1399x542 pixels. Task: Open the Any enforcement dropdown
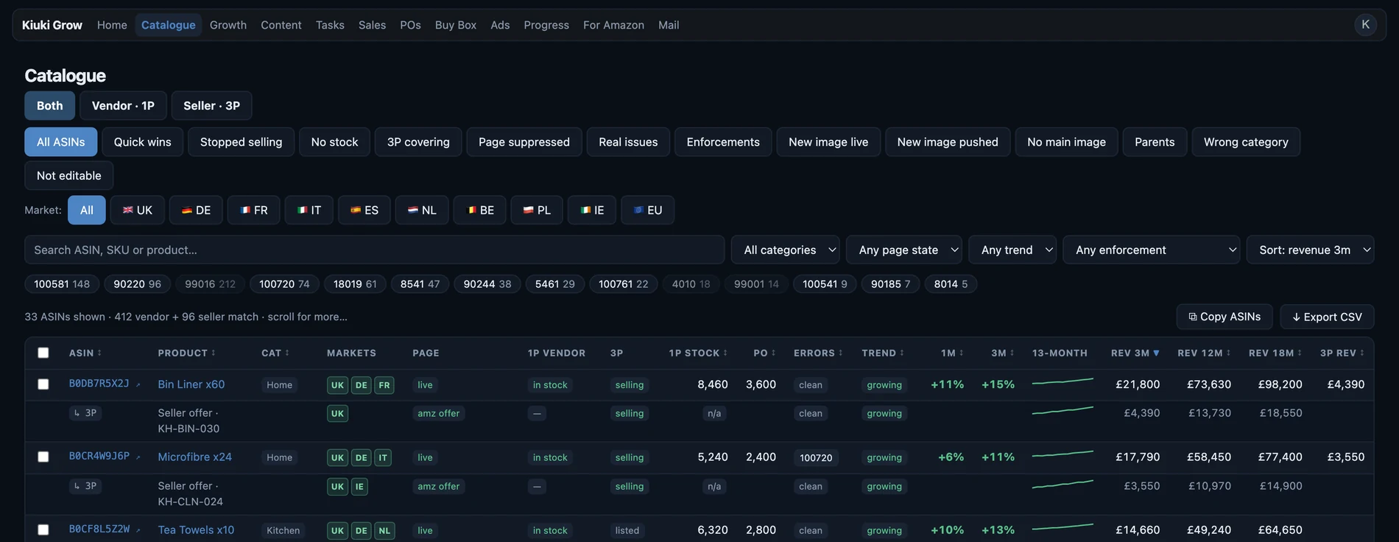pyautogui.click(x=1152, y=250)
